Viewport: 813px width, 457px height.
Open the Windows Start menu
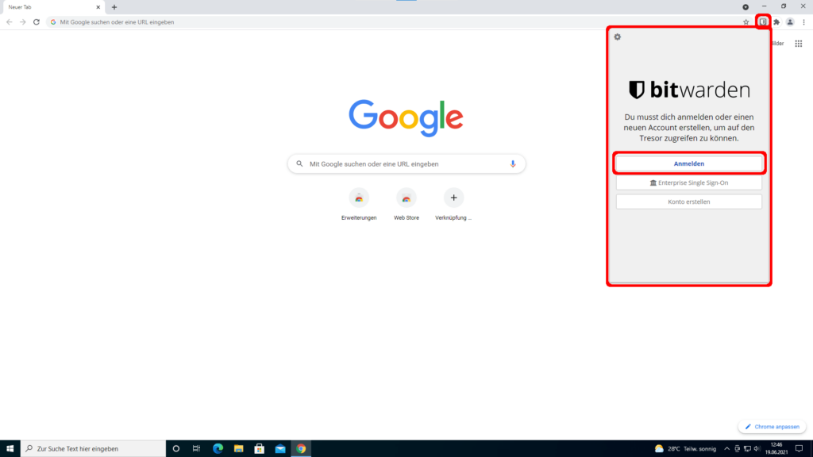point(10,449)
